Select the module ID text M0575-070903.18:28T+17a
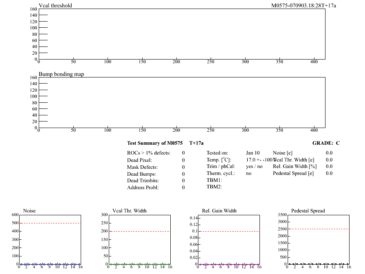The height and width of the screenshot is (274, 365). click(303, 6)
